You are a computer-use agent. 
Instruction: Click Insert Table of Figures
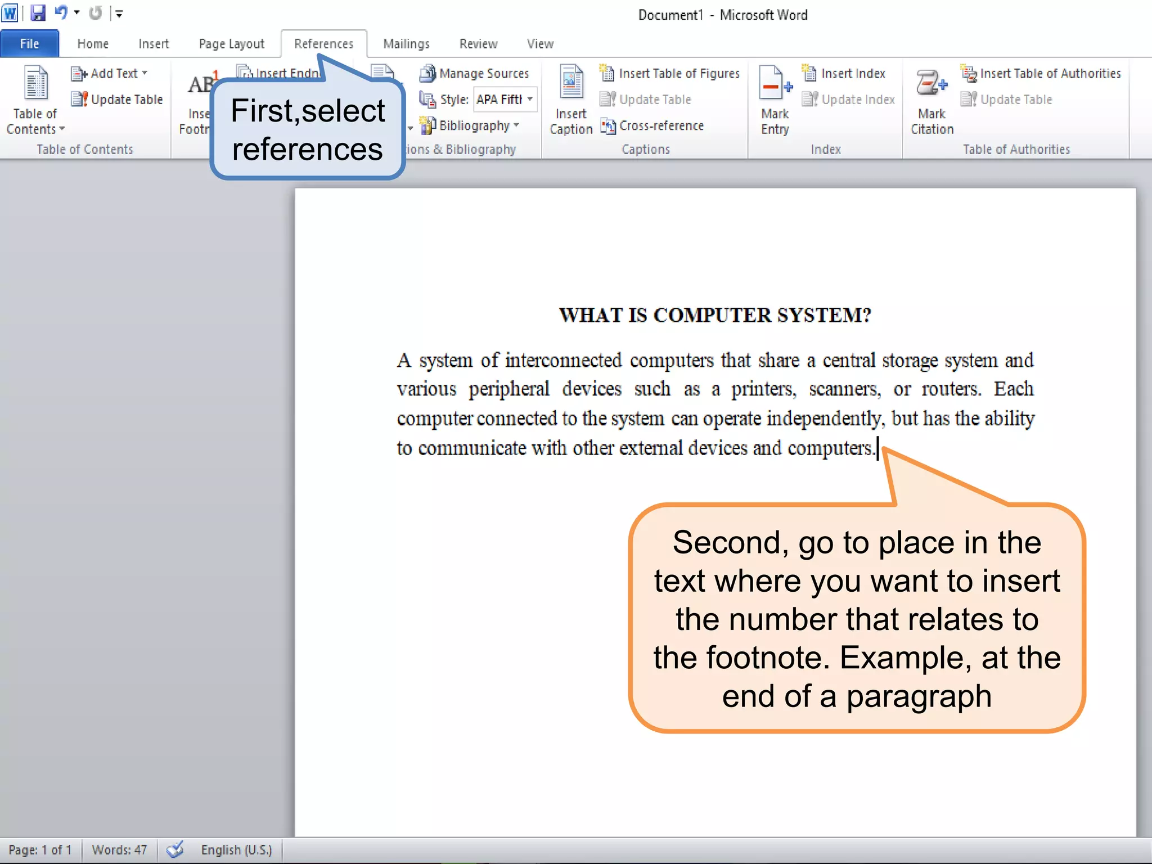pyautogui.click(x=670, y=73)
